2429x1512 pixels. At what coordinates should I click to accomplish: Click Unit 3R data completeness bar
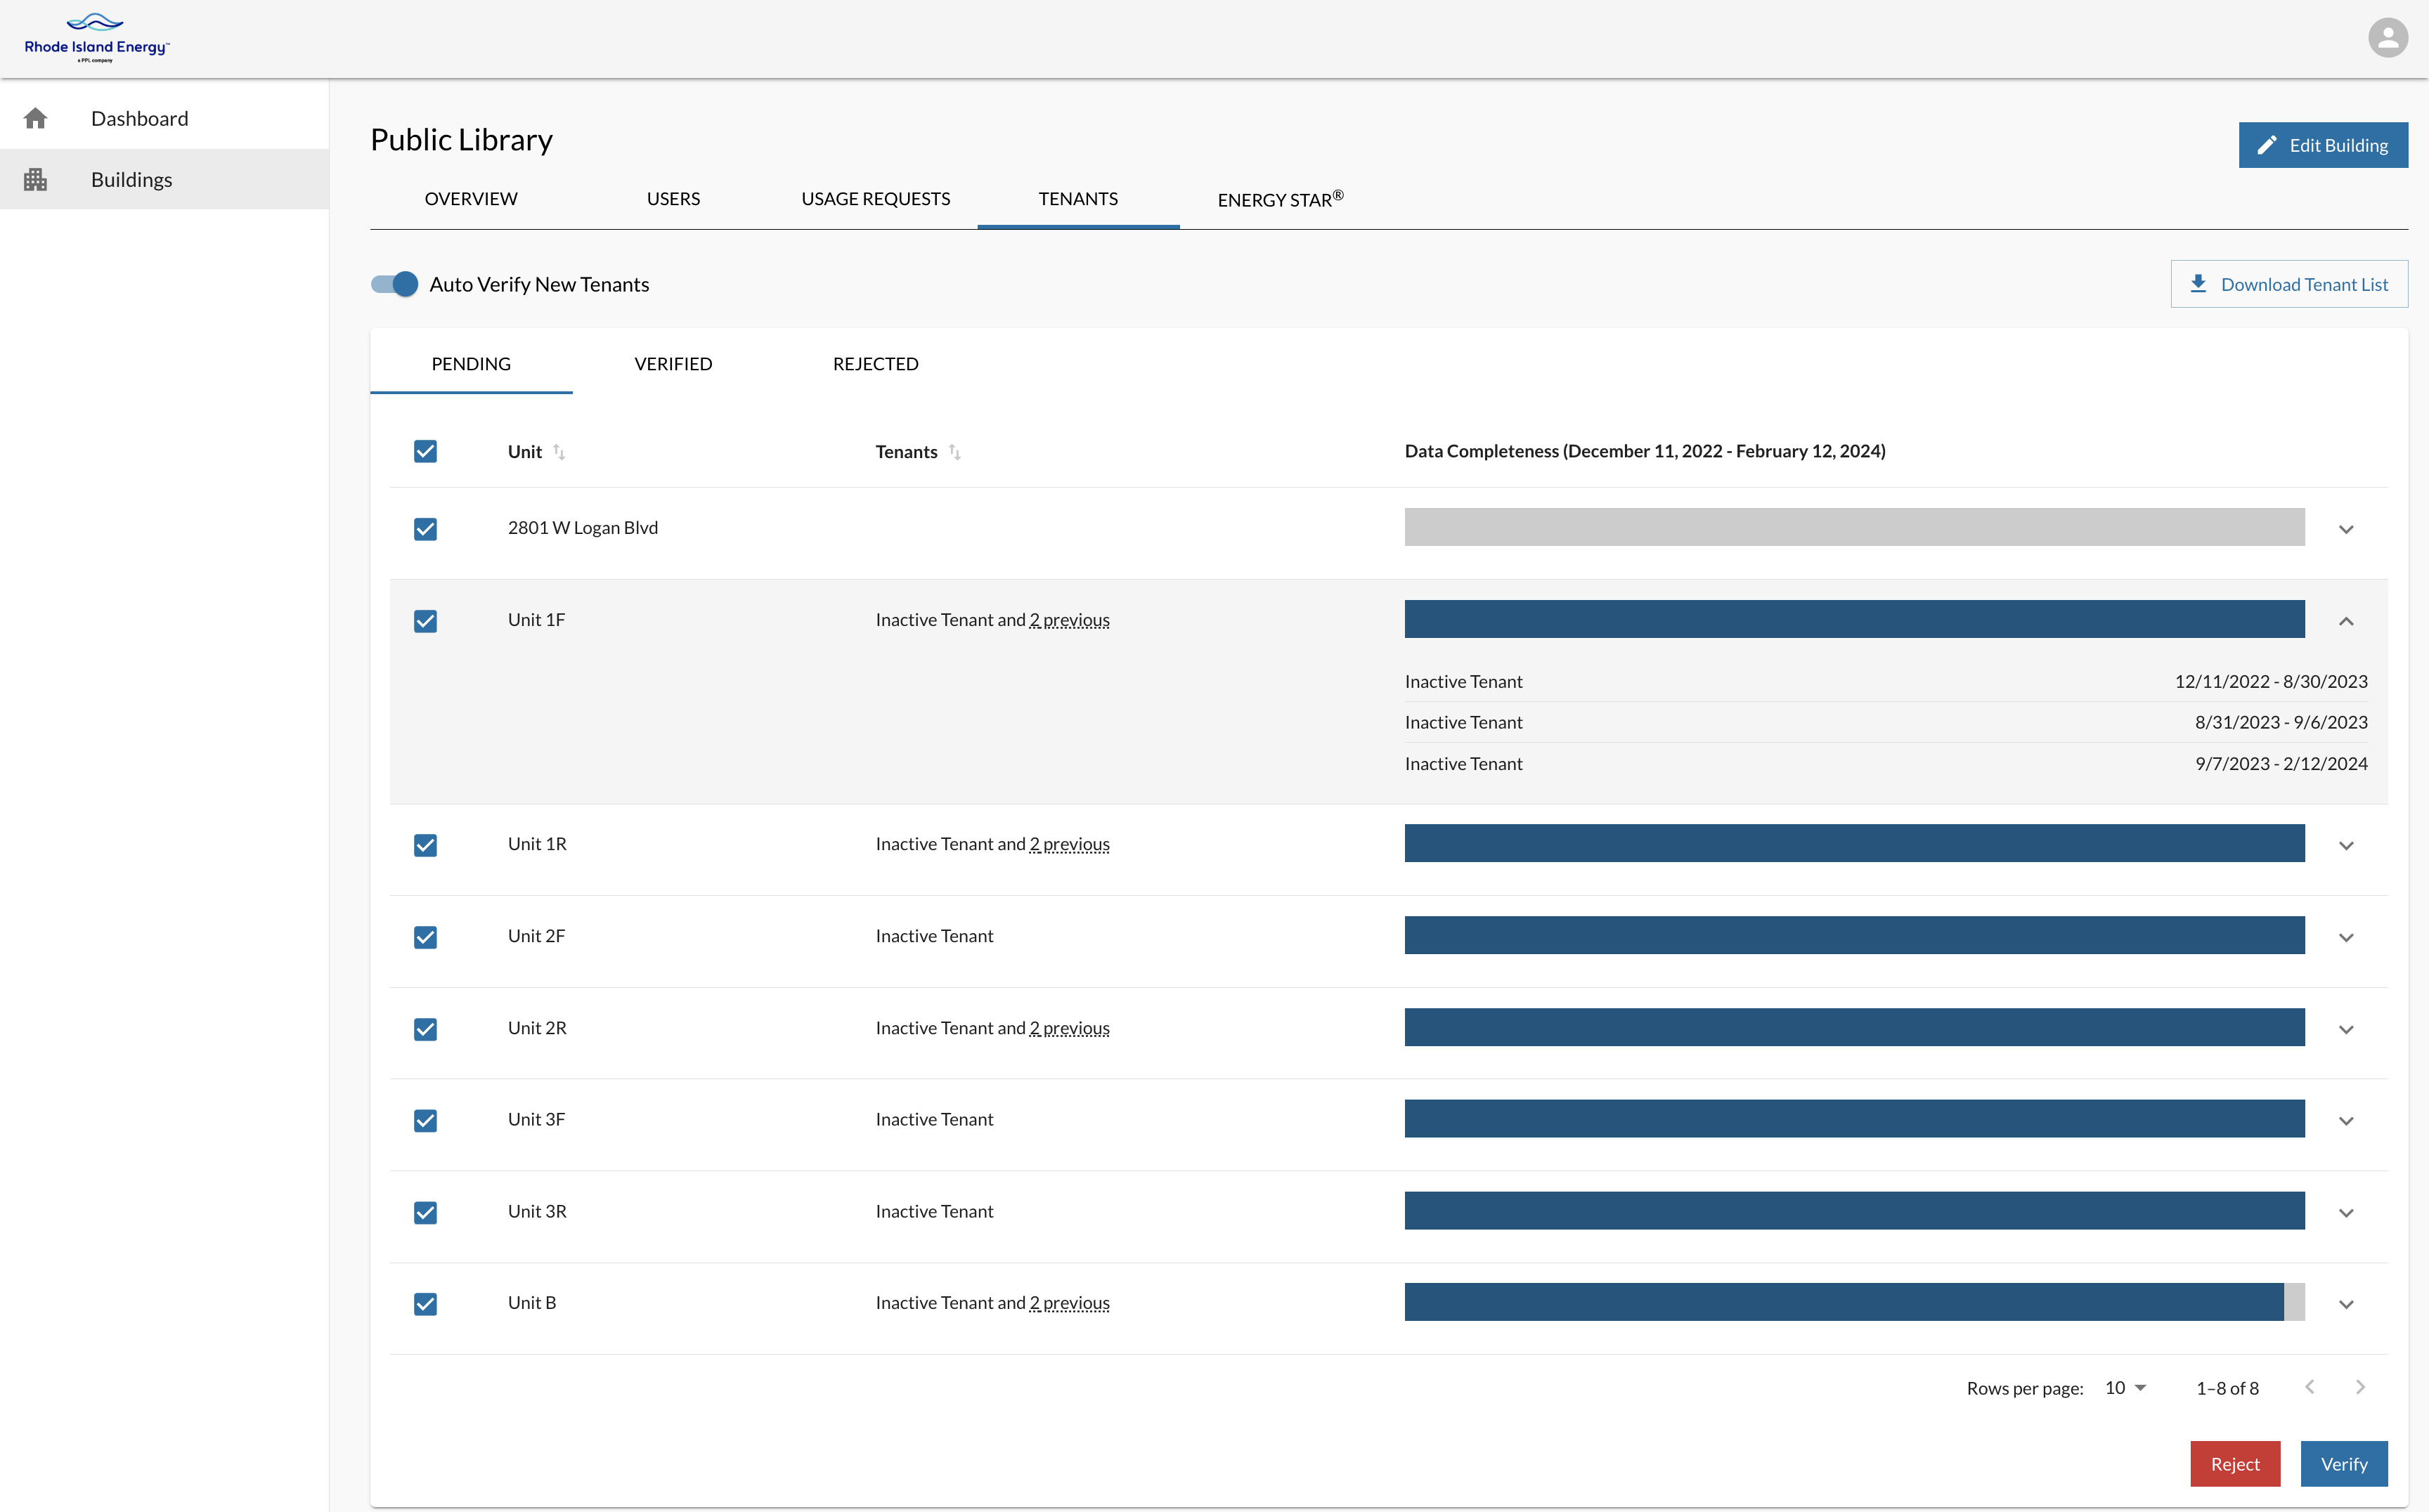pos(1854,1210)
